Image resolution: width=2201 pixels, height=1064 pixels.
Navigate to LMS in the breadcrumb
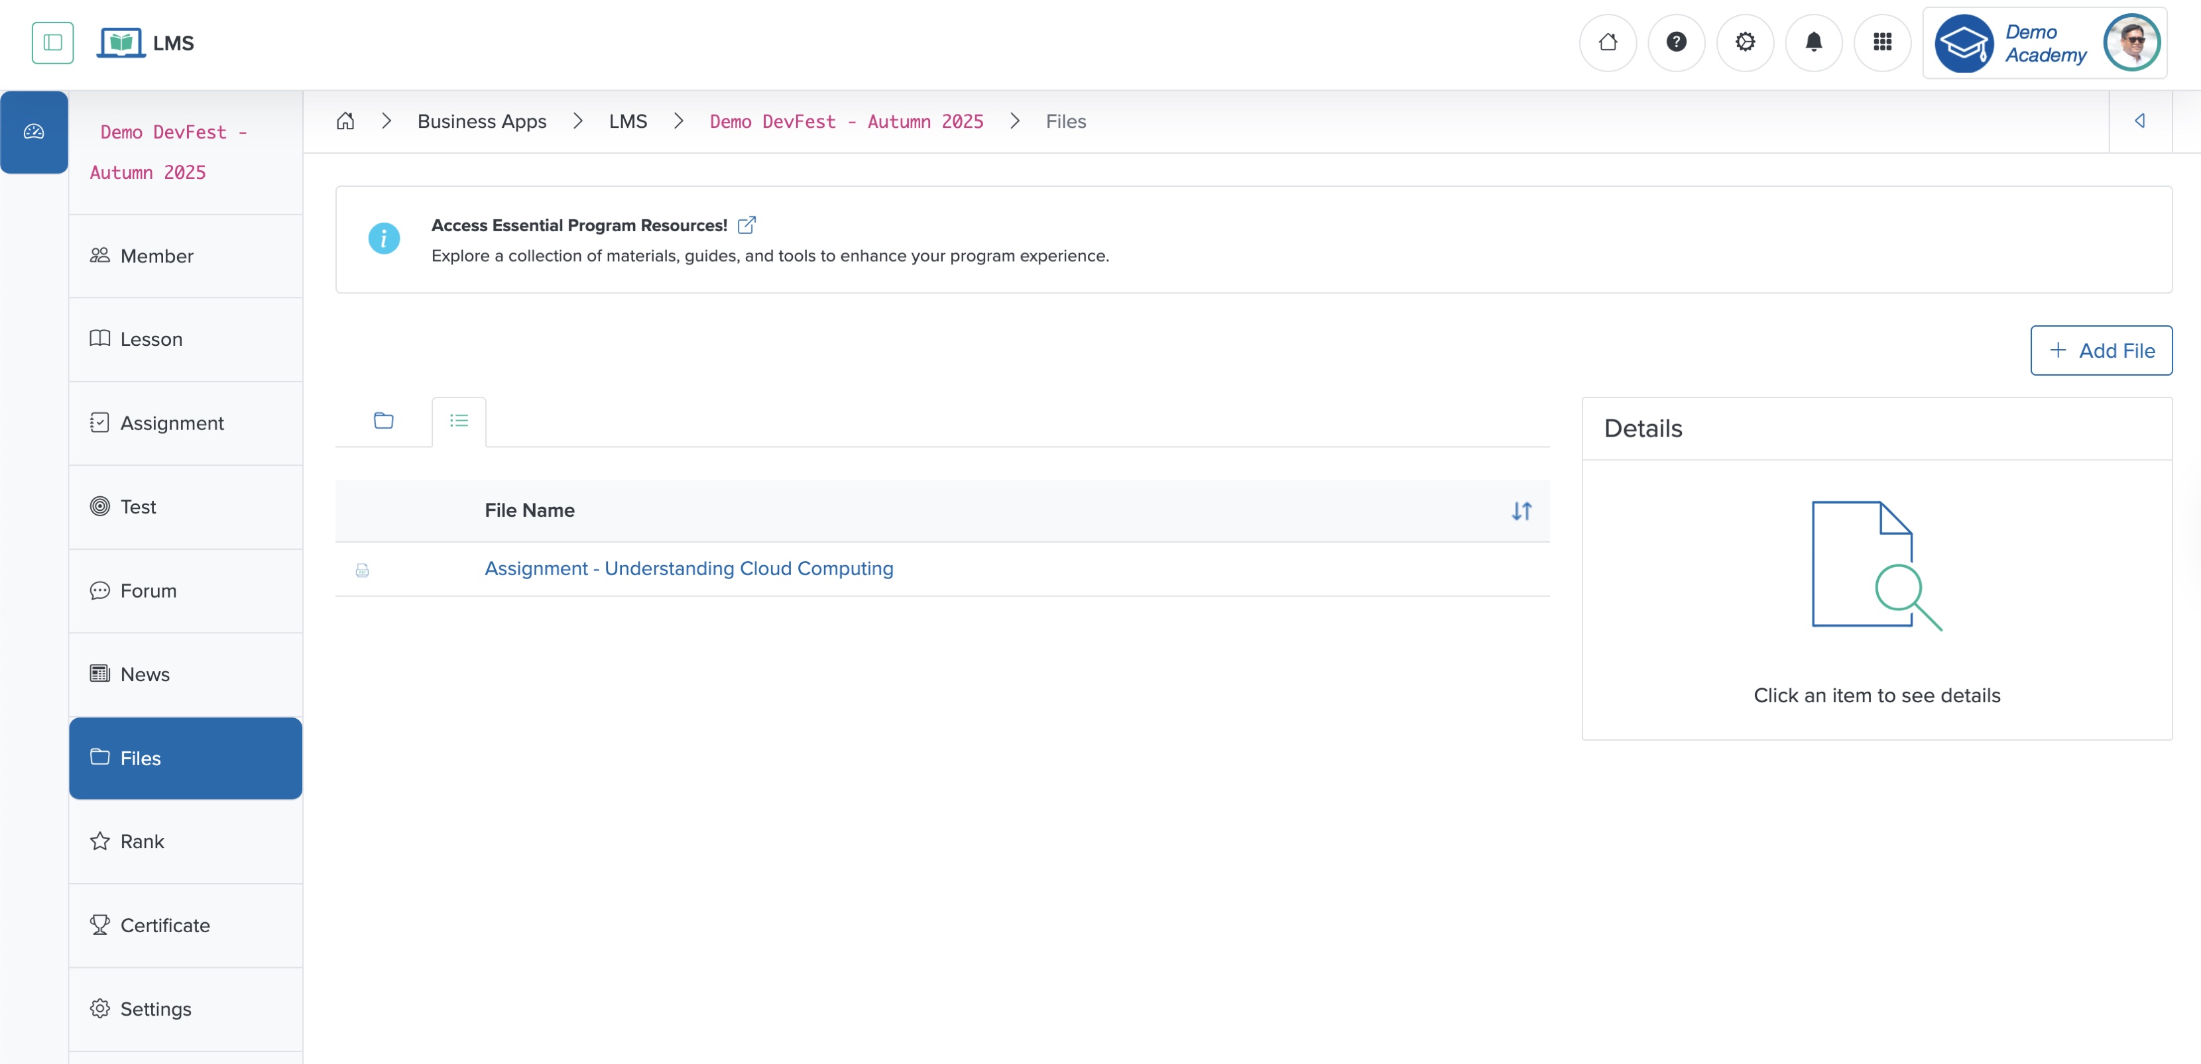[628, 121]
